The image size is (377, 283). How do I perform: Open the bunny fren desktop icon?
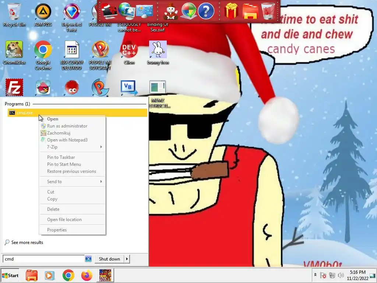point(158,52)
